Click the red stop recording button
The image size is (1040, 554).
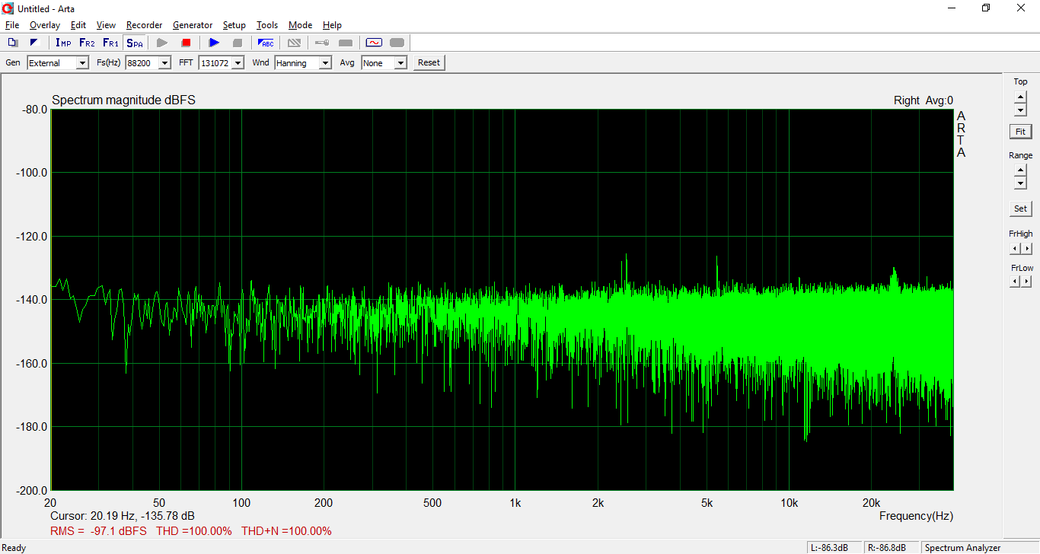186,43
